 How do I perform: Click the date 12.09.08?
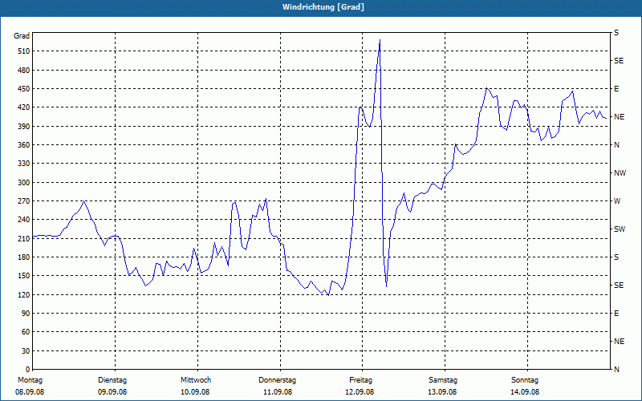click(x=360, y=392)
